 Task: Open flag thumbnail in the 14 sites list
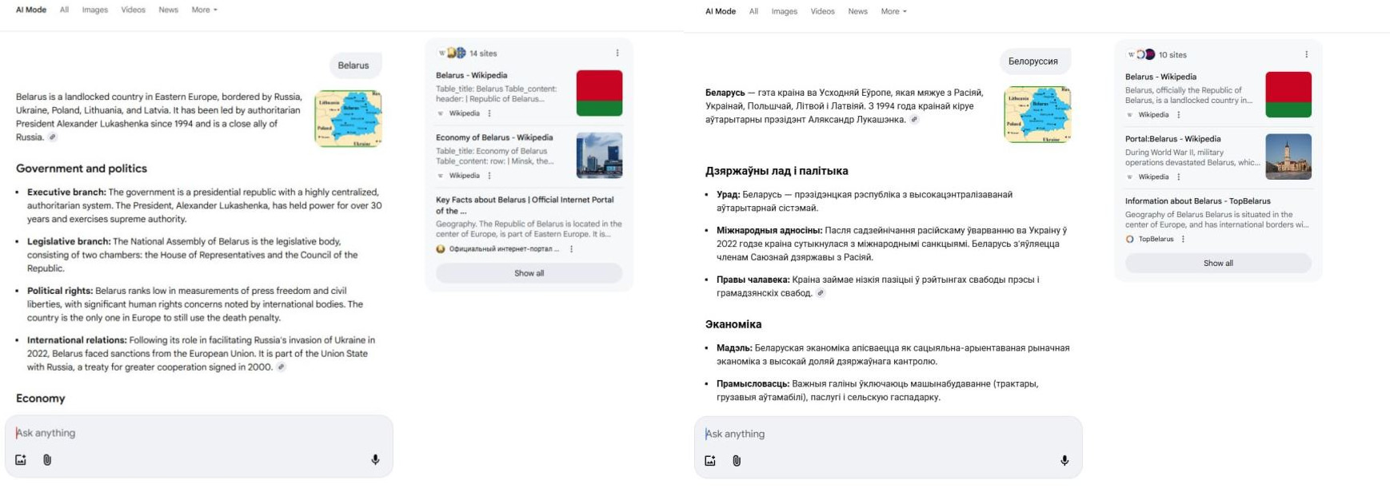[599, 93]
